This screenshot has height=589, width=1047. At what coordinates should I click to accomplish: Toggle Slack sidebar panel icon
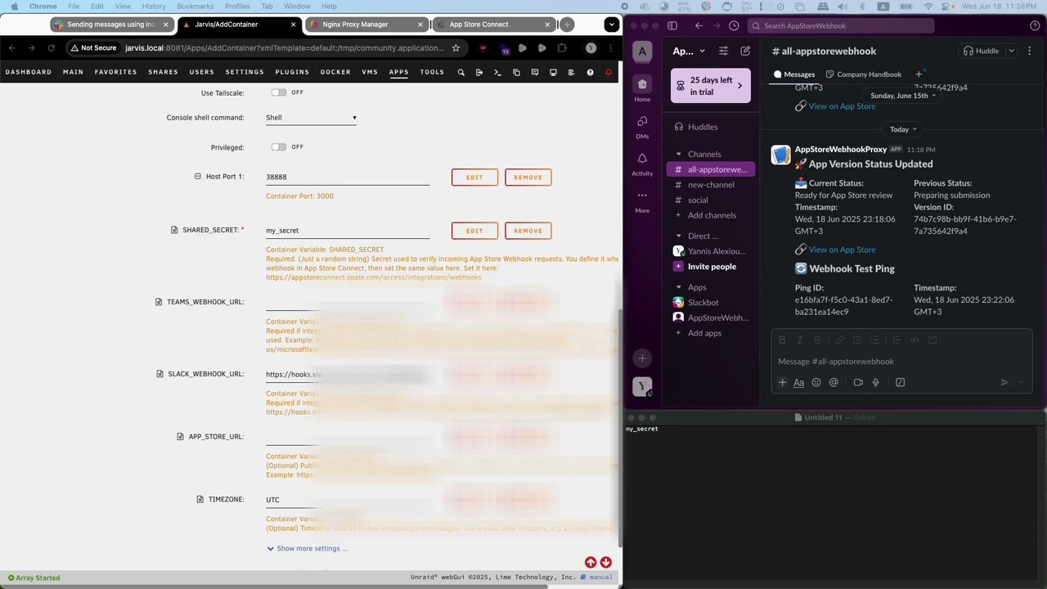[672, 25]
